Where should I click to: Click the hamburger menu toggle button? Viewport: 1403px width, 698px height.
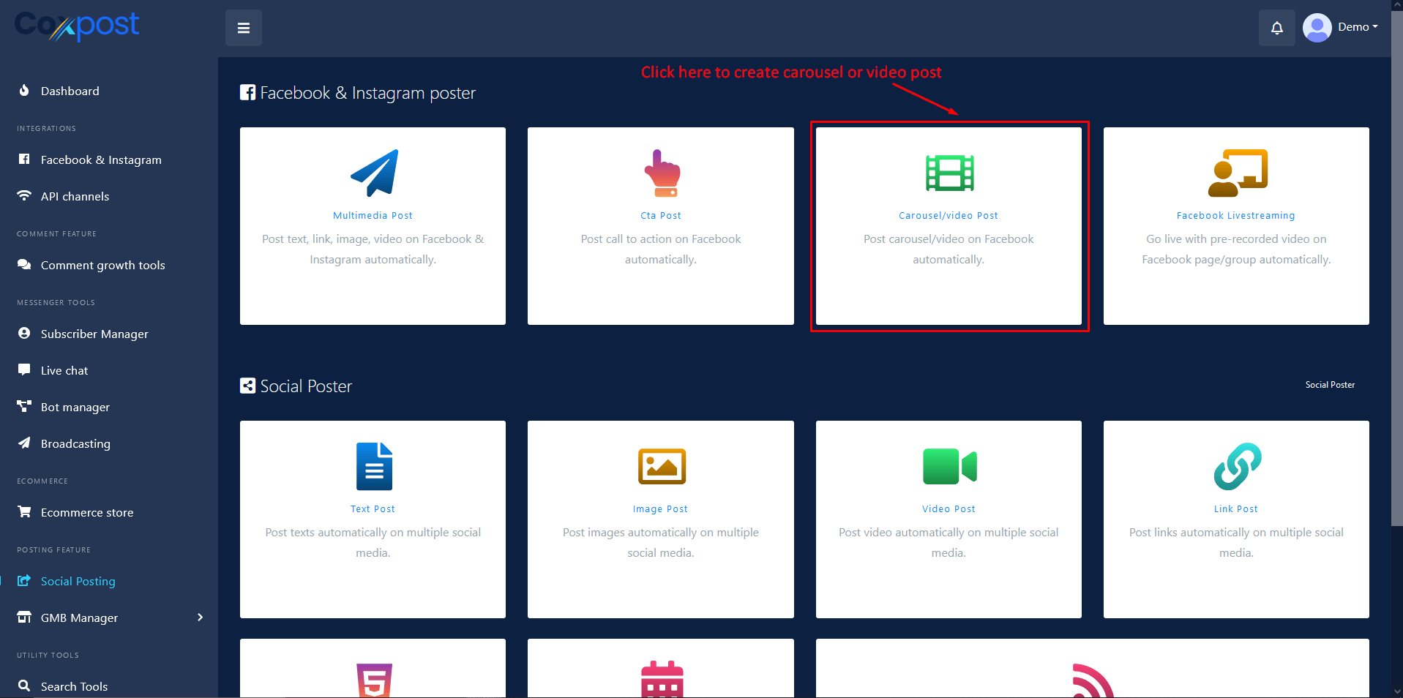pyautogui.click(x=244, y=28)
